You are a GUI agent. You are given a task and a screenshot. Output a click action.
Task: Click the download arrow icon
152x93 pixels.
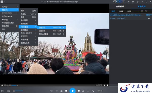[x=88, y=91]
